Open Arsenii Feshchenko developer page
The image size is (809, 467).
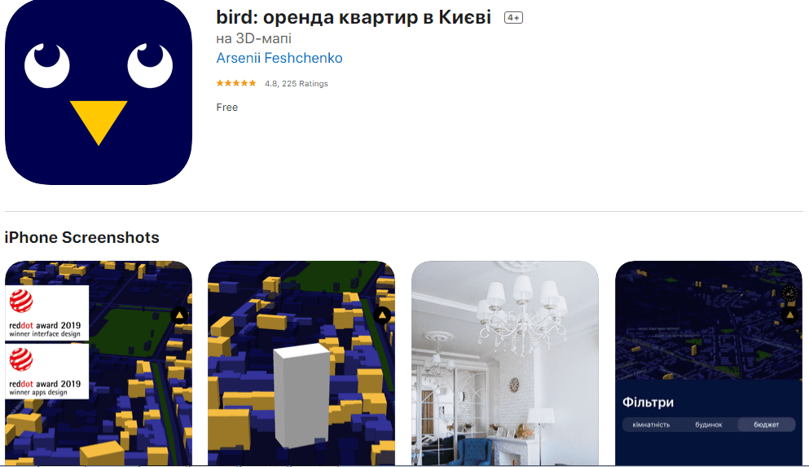(279, 58)
